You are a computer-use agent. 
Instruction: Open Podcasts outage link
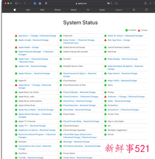126,97
